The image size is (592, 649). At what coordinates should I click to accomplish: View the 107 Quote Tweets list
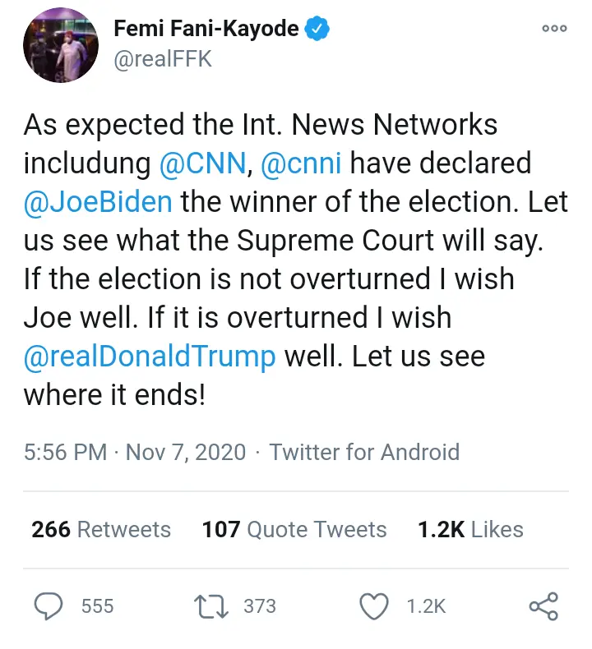(x=294, y=530)
